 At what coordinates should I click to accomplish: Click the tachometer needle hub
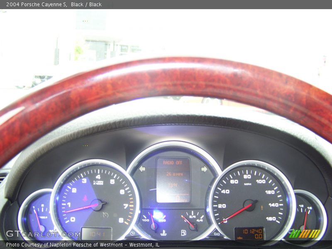click(97, 205)
